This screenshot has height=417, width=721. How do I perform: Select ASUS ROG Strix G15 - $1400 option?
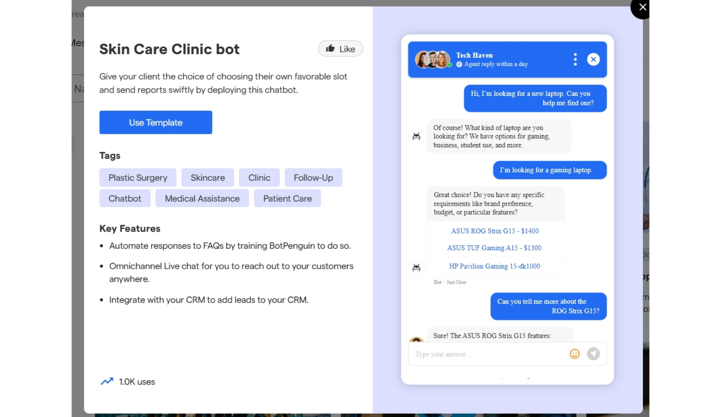(495, 231)
